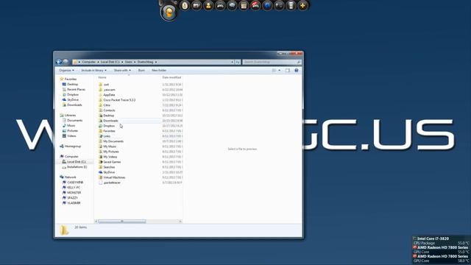Click the file list horizontal scrollbar thumb
This screenshot has width=471, height=265.
(x=122, y=222)
